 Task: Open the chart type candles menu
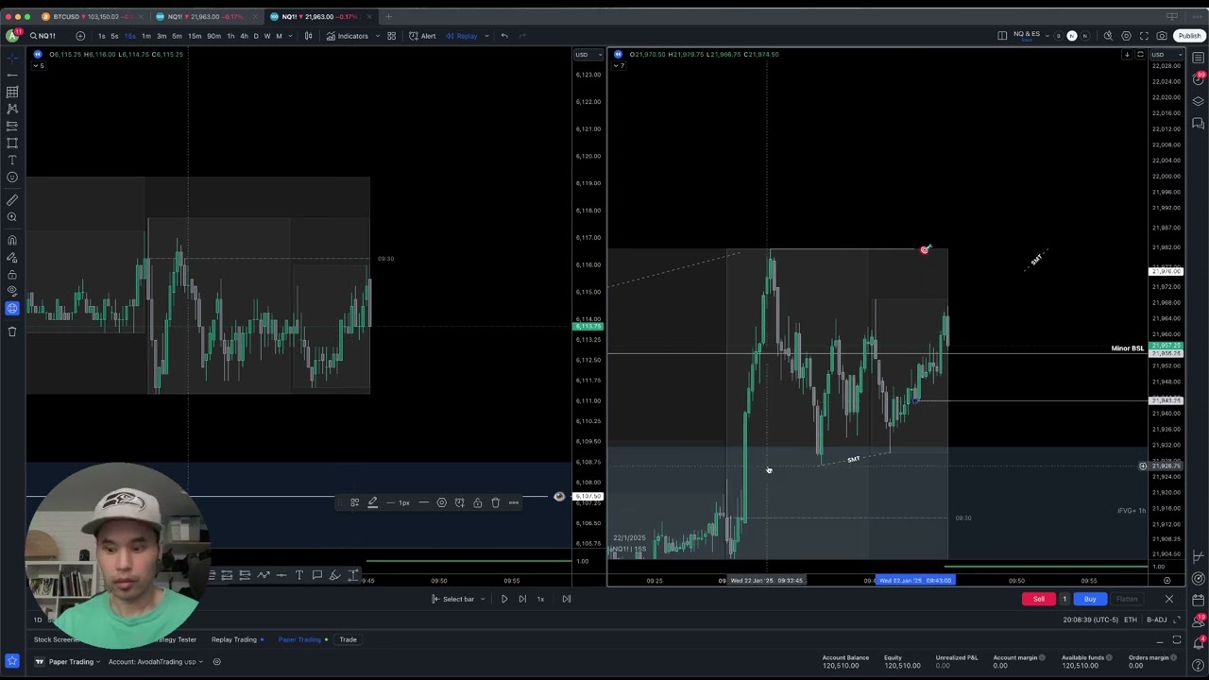coord(308,36)
